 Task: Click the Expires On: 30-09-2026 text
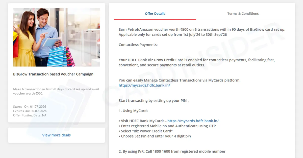click(x=30, y=111)
